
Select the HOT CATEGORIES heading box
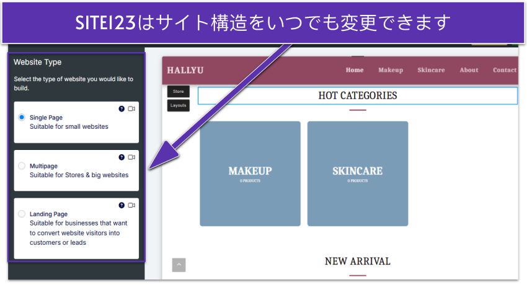point(358,95)
